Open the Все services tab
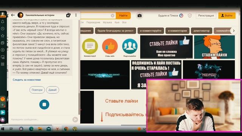This screenshot has height=136, width=242. (x=124, y=22)
